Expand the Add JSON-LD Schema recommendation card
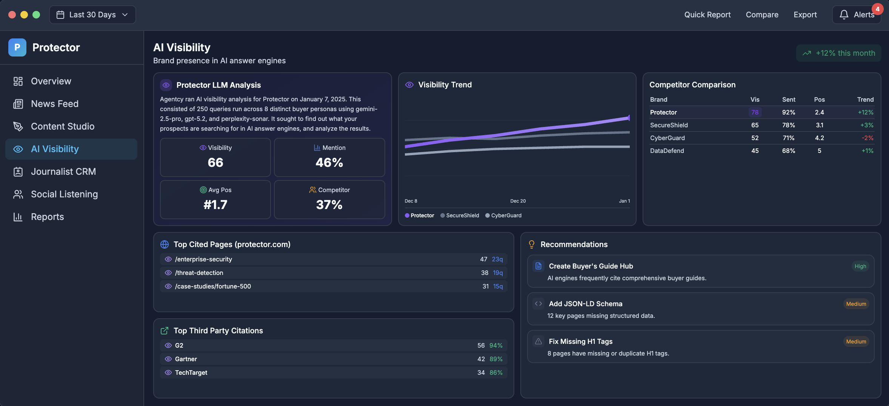 click(x=700, y=309)
